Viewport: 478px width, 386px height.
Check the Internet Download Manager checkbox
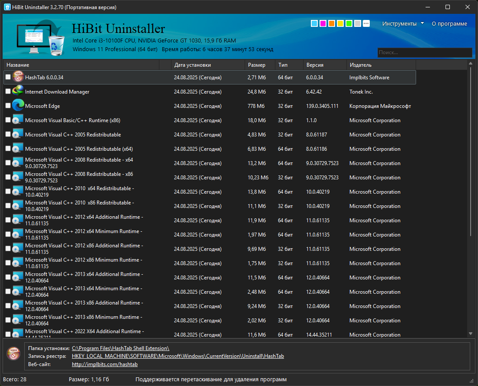[x=8, y=91]
